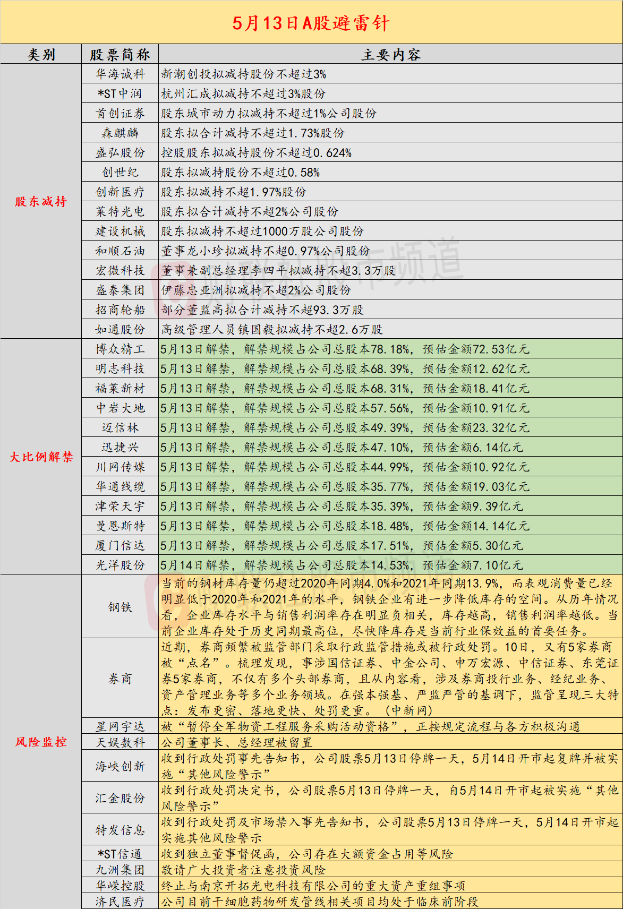
Task: Click the 股东减持 category cell
Action: pos(41,201)
